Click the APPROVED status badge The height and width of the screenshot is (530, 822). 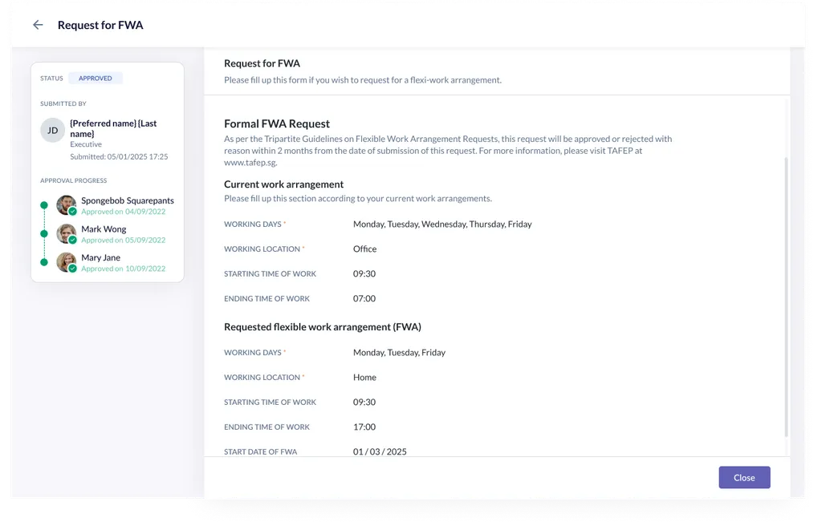[x=96, y=78]
